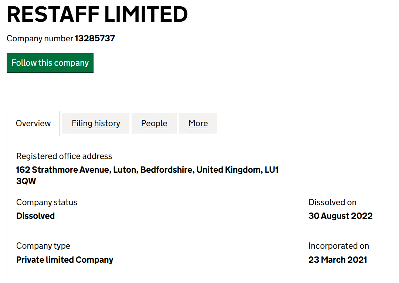Click the word LIMITED in the heading
399x283 pixels.
pos(146,14)
